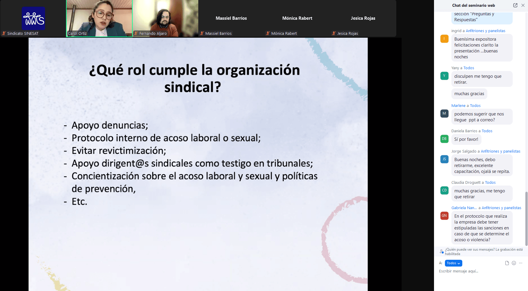
Task: Pop out the seminar chat window
Action: pyautogui.click(x=515, y=5)
